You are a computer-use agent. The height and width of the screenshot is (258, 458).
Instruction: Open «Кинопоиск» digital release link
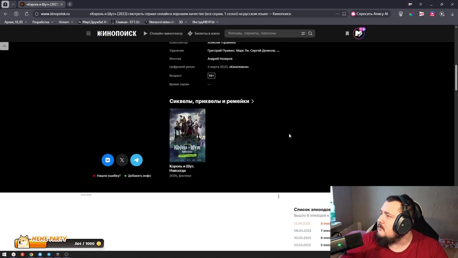(x=239, y=67)
